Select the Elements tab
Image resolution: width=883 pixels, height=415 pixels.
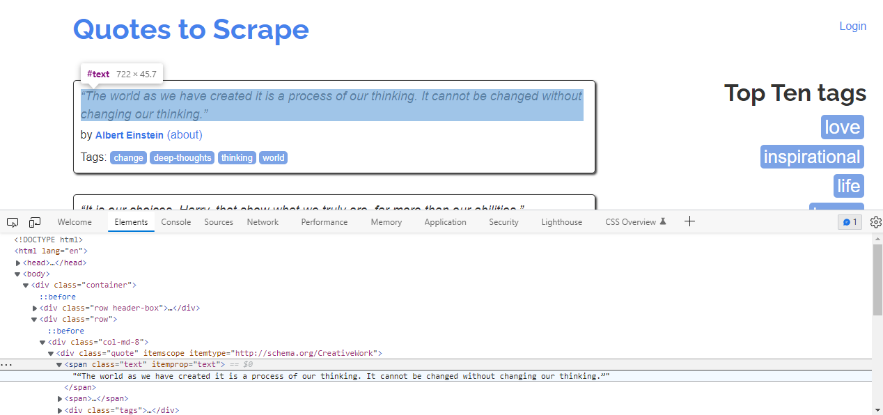click(131, 222)
